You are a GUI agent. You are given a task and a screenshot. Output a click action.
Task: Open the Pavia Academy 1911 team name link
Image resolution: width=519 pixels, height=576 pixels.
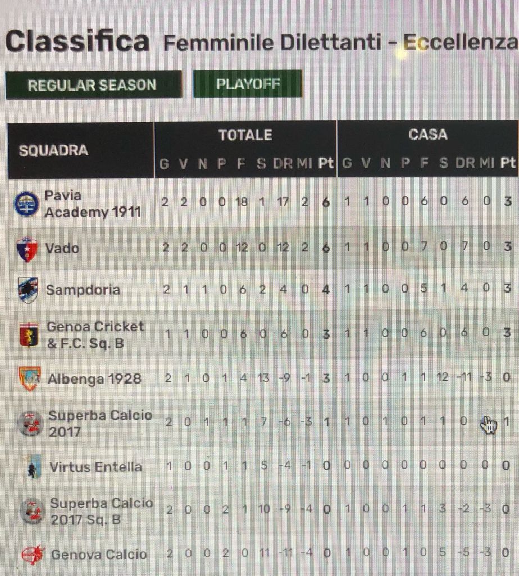pos(93,204)
